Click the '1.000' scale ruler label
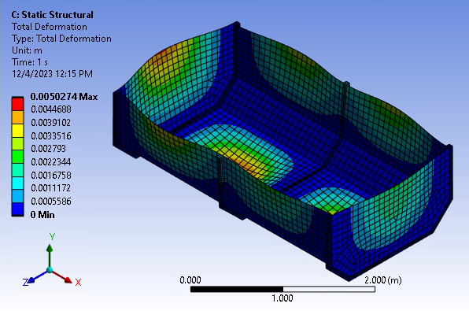Viewport: 469px width, 311px height. (283, 298)
